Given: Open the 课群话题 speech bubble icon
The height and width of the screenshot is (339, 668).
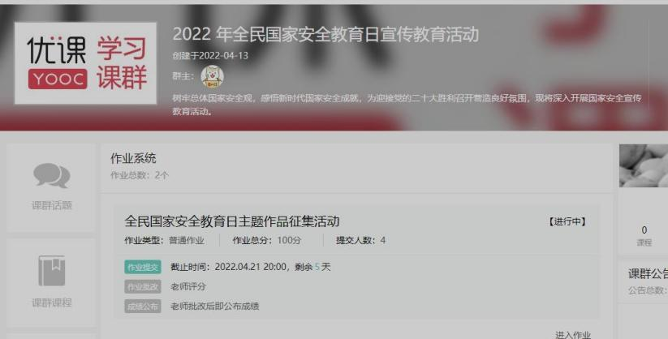Looking at the screenshot, I should tap(52, 175).
